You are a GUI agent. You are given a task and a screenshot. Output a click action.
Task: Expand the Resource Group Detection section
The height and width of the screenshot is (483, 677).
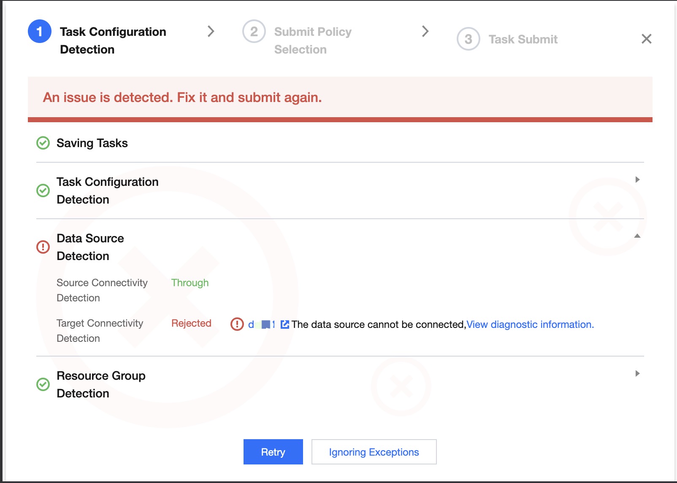coord(637,373)
